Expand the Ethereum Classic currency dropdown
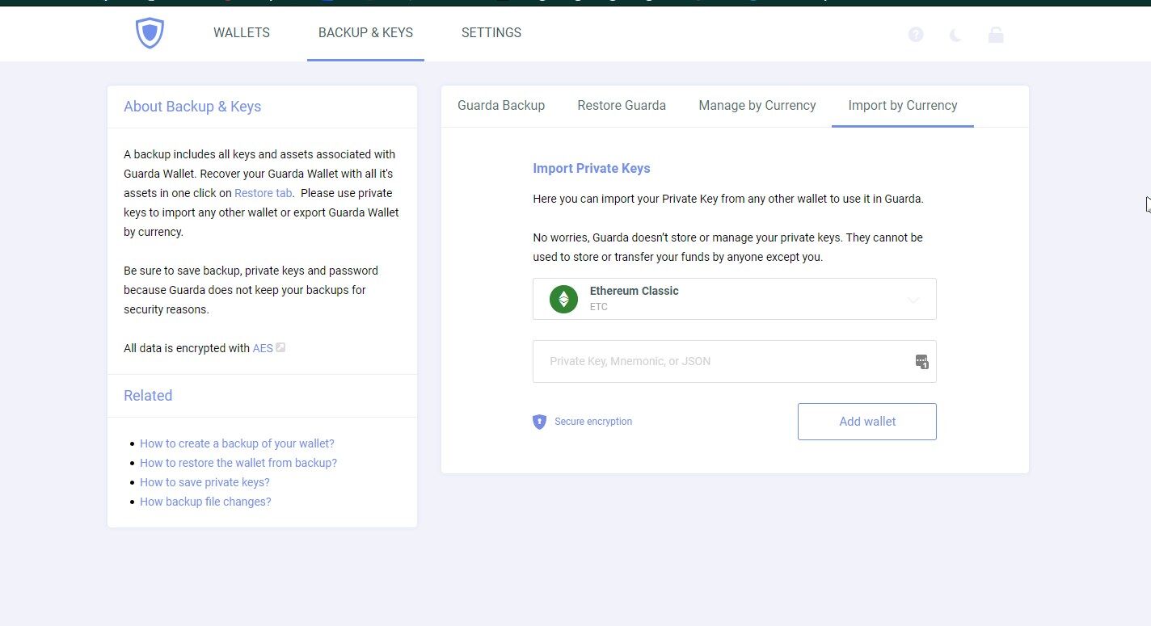This screenshot has height=626, width=1151. tap(913, 300)
